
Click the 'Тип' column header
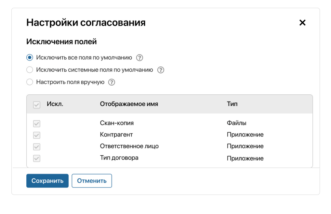231,103
